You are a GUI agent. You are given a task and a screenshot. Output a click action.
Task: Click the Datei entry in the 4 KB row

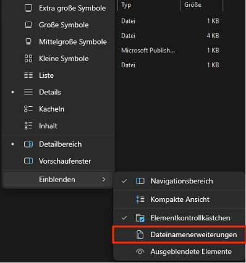[x=128, y=36]
